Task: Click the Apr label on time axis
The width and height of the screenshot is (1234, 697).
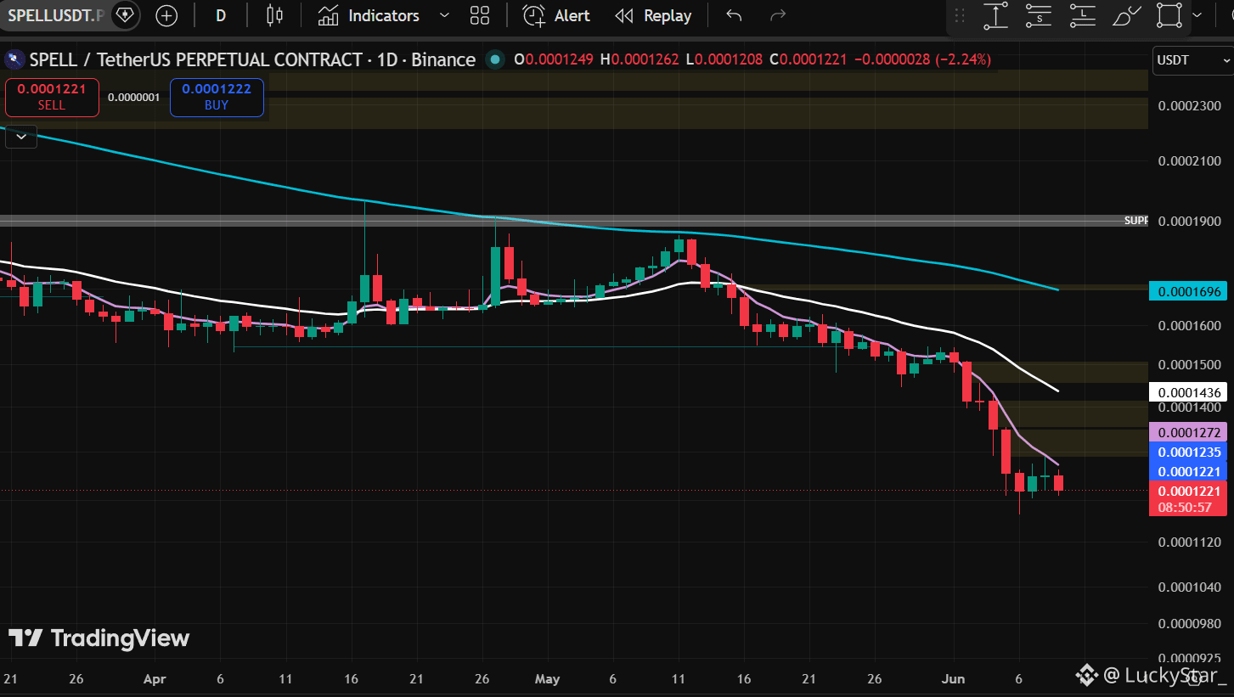Action: pos(155,679)
